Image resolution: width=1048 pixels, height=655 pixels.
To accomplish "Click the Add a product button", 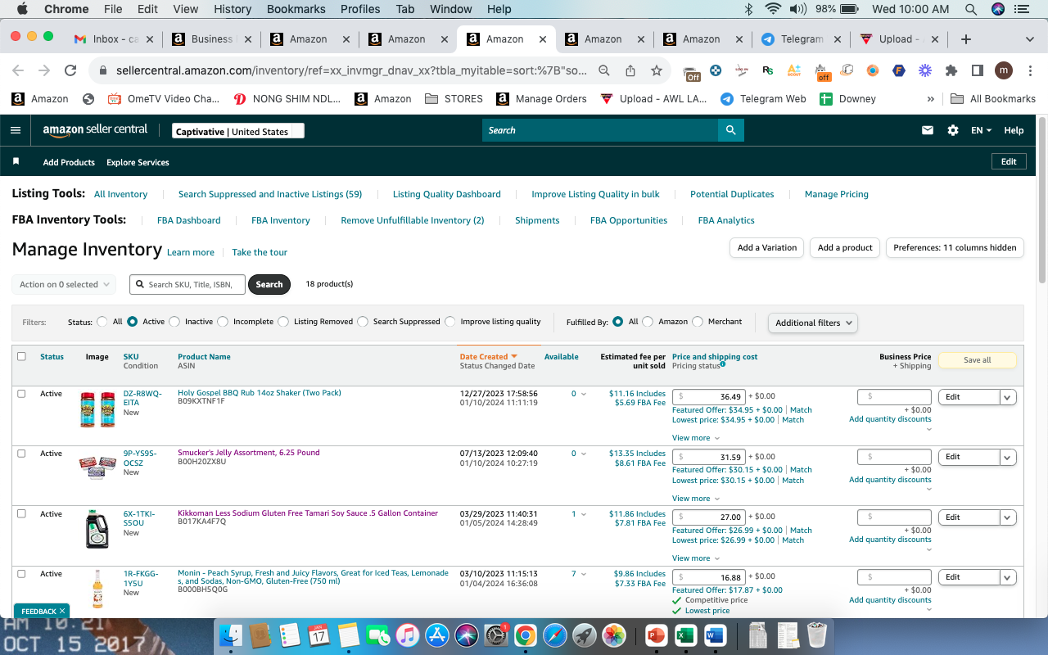I will tap(845, 247).
